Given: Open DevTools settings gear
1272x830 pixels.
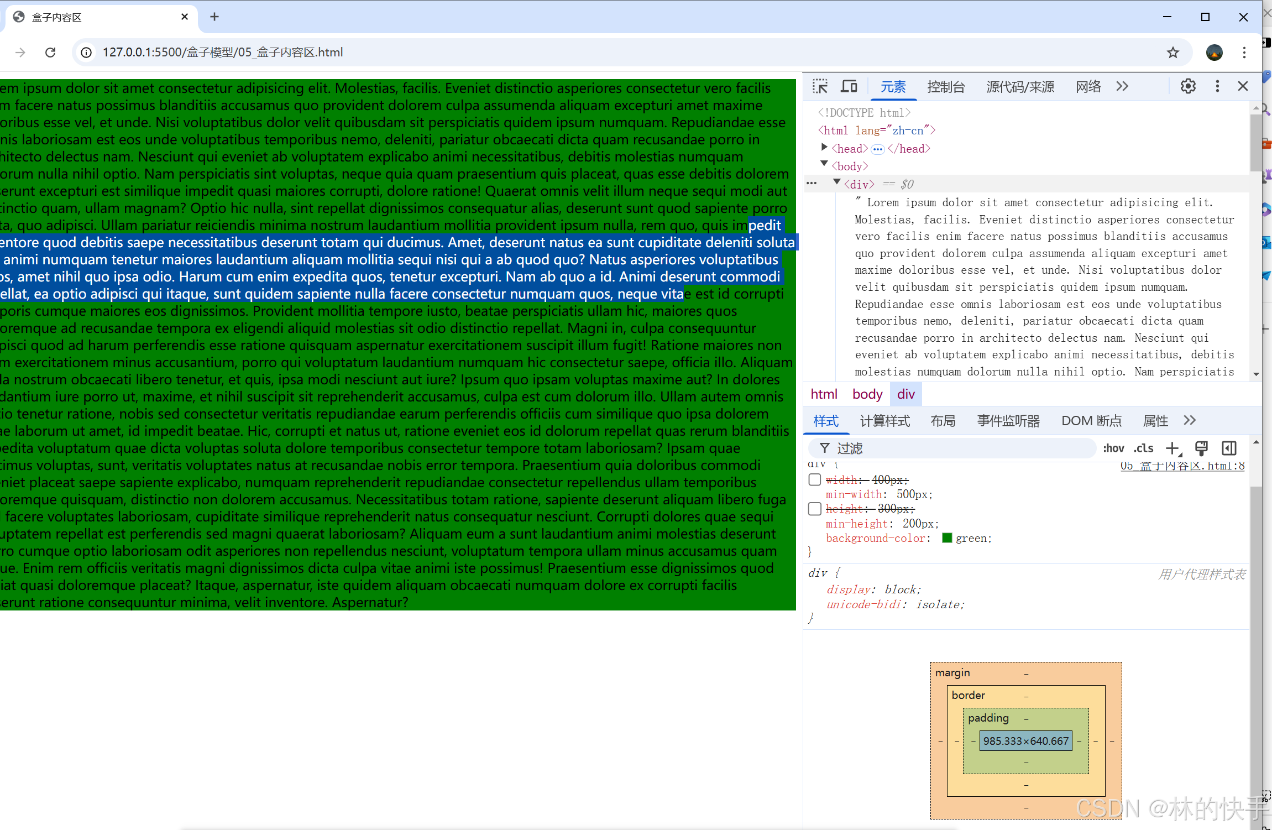Looking at the screenshot, I should [1188, 86].
